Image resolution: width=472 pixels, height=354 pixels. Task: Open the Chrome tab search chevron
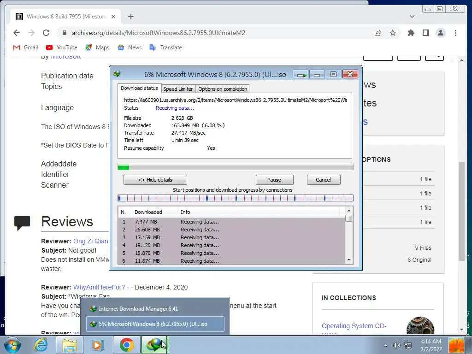(x=412, y=17)
